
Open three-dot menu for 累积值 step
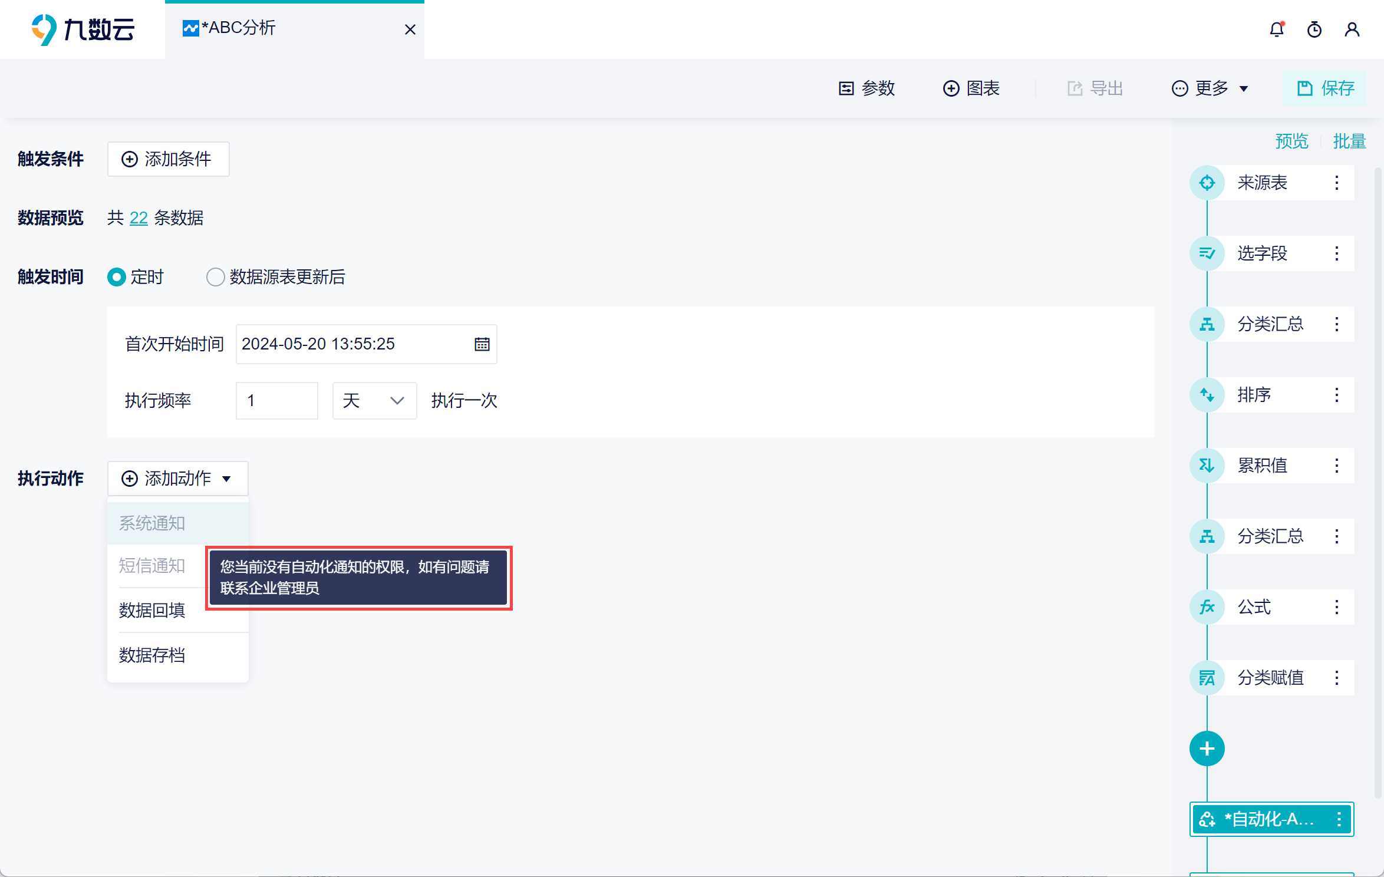[1336, 466]
